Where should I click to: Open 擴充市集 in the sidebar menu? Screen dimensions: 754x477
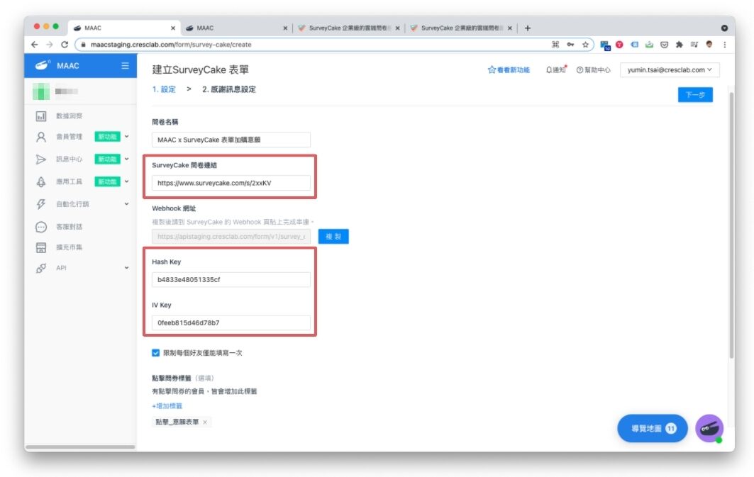[70, 247]
